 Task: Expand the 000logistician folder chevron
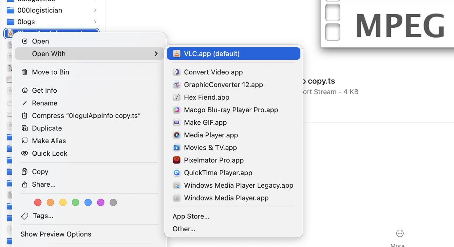pyautogui.click(x=95, y=10)
